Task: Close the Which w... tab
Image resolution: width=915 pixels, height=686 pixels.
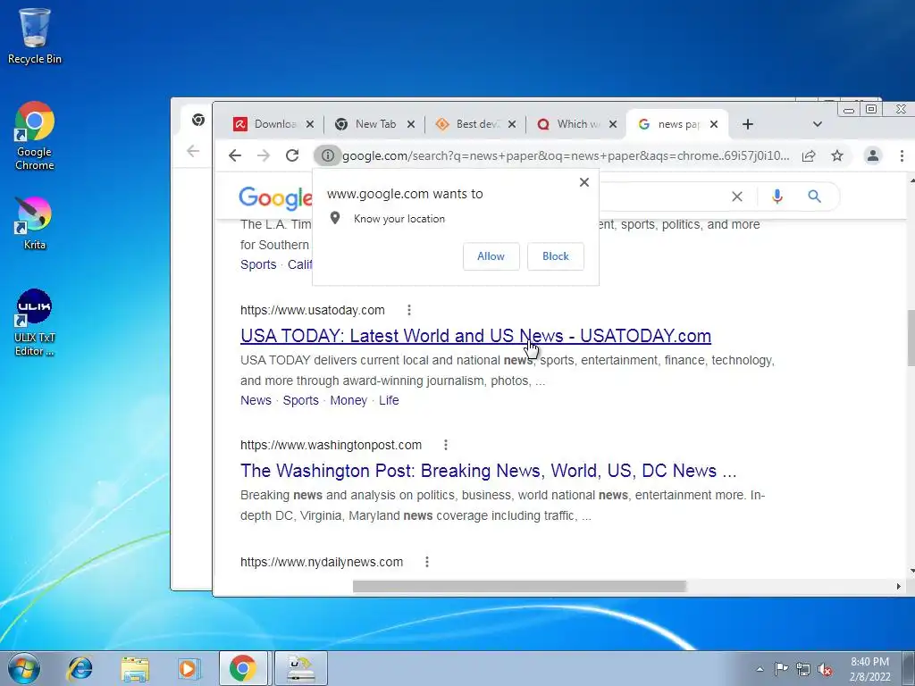Action: [x=613, y=124]
